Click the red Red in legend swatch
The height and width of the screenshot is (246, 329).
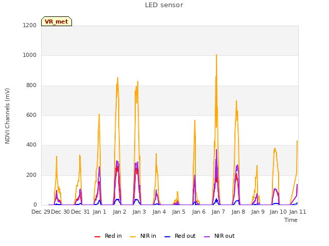pyautogui.click(x=97, y=237)
